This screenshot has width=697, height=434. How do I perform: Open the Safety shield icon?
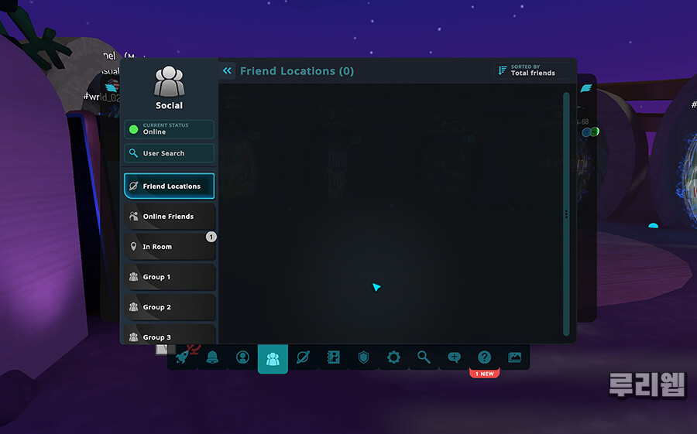363,357
